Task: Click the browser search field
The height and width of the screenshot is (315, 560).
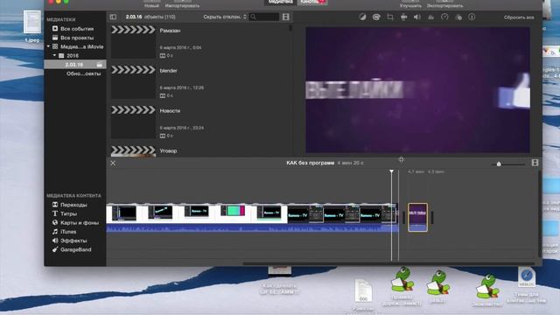Action: tap(264, 17)
